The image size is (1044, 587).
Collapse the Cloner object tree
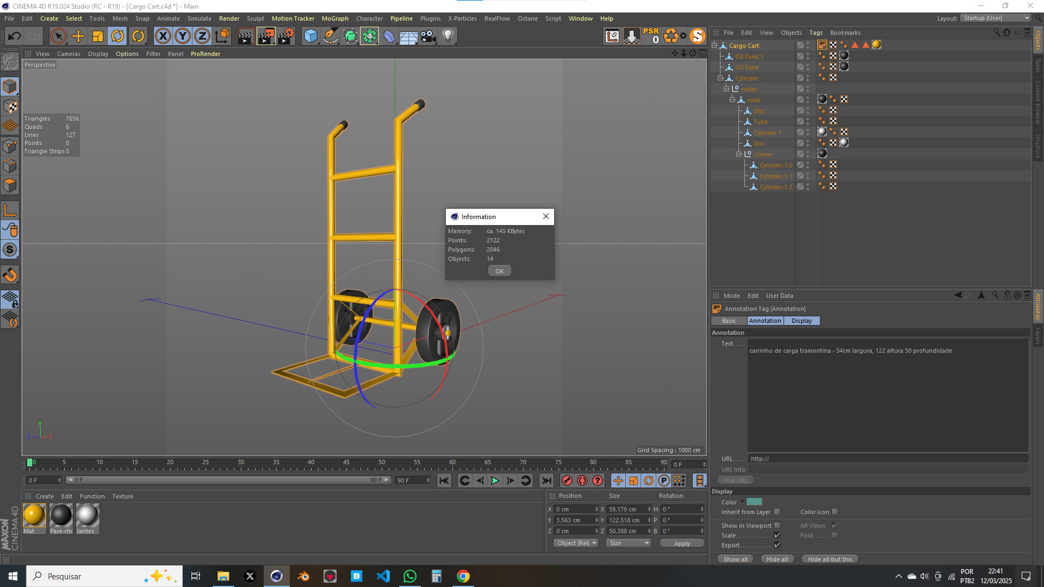tap(739, 154)
